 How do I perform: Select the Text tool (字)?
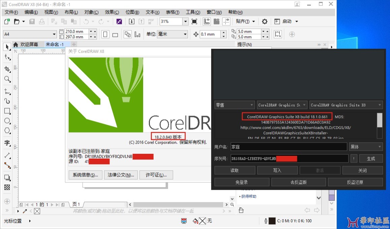[x=7, y=143]
